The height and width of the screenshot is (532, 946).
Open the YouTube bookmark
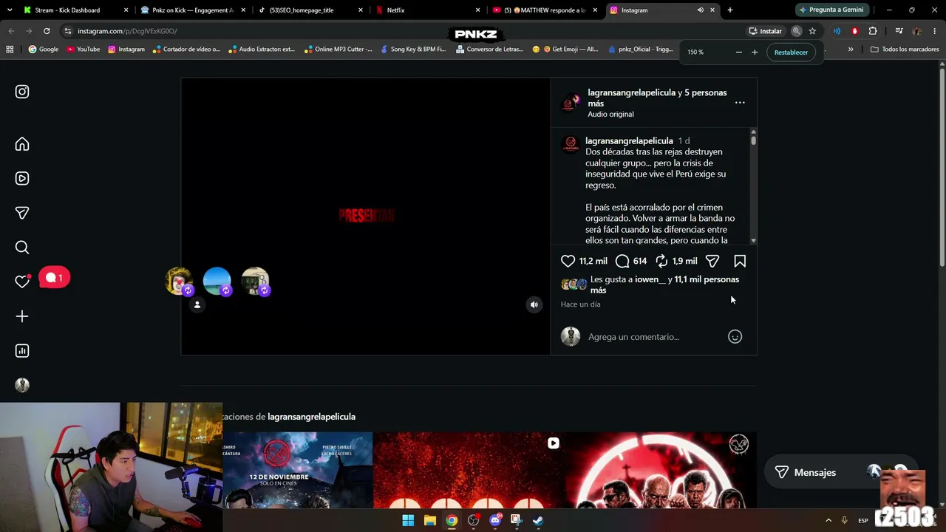(x=84, y=50)
